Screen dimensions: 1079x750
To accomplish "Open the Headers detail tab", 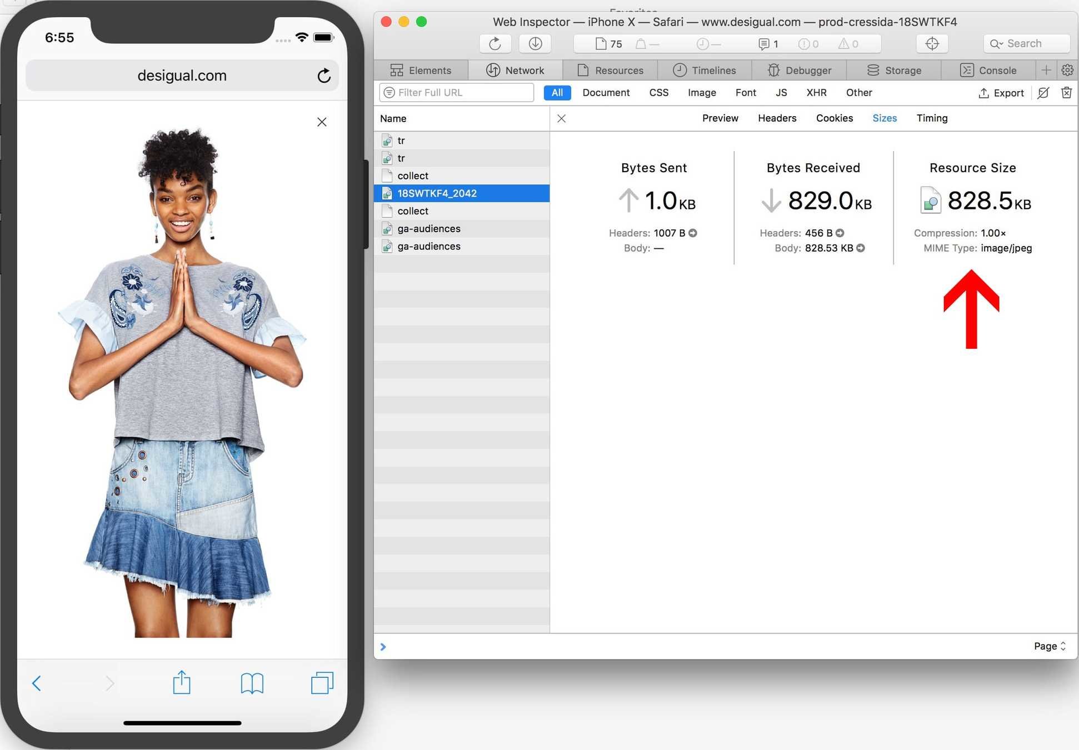I will (777, 118).
